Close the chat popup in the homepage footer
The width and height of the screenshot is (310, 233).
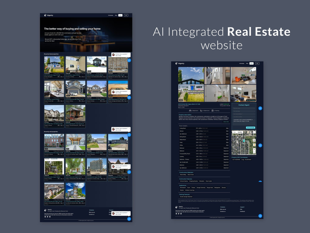tap(130, 212)
